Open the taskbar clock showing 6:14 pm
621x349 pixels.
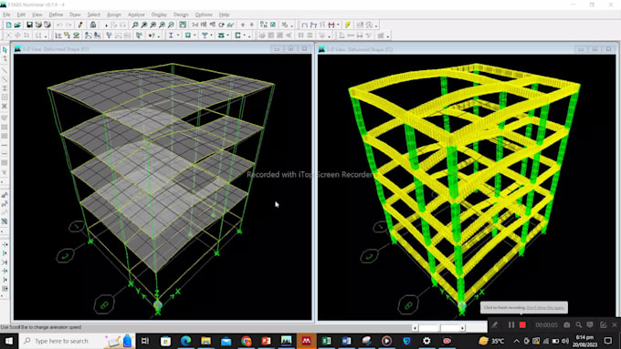pyautogui.click(x=585, y=341)
